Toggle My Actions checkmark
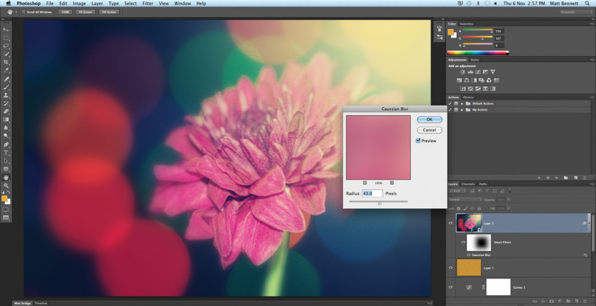Viewport: 596px width, 306px height. click(450, 110)
